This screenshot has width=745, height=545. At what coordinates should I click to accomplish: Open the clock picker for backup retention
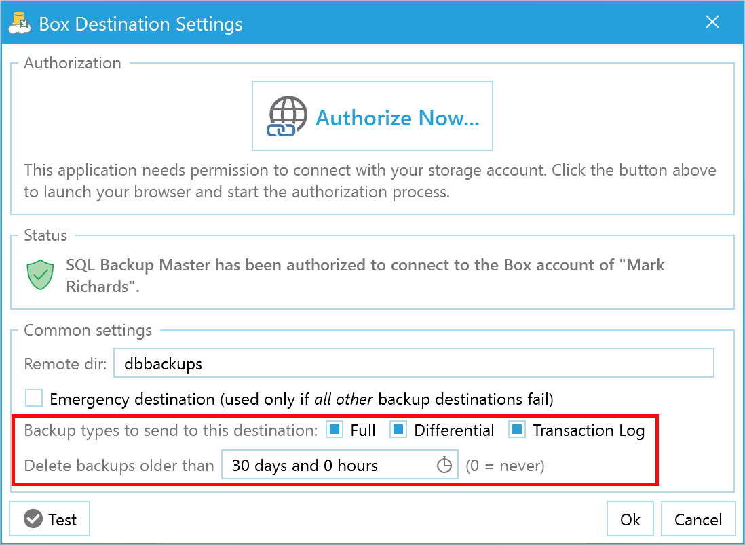click(444, 465)
